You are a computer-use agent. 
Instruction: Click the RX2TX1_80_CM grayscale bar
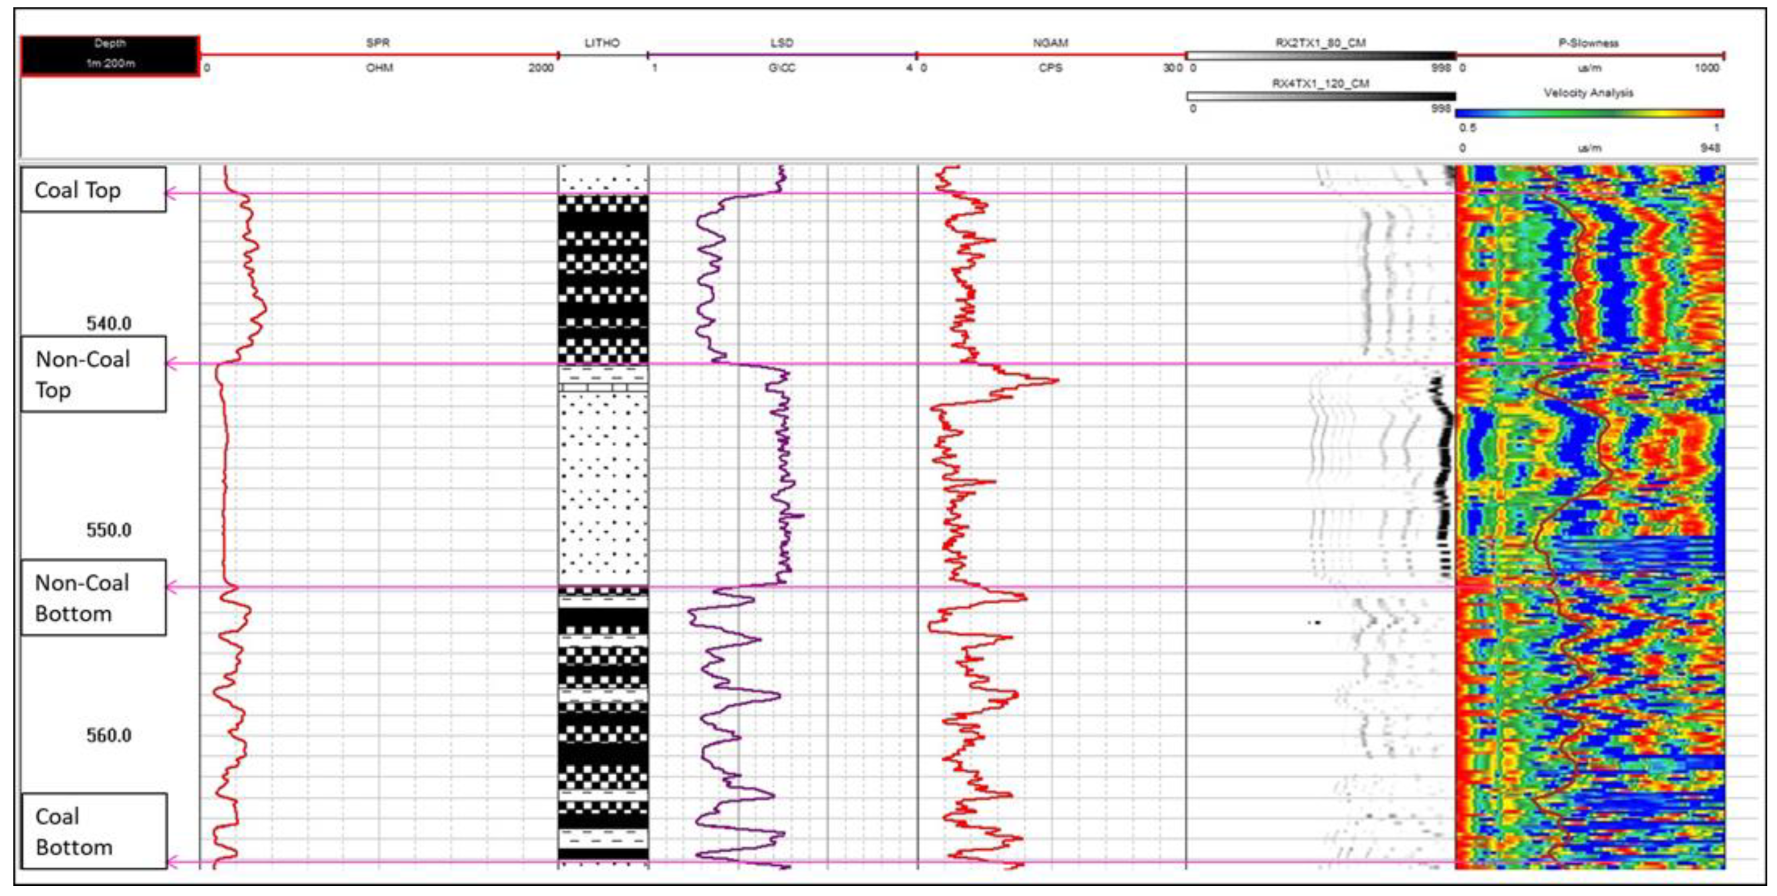(1320, 56)
